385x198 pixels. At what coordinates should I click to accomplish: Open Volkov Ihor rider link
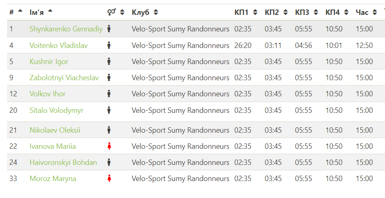47,94
